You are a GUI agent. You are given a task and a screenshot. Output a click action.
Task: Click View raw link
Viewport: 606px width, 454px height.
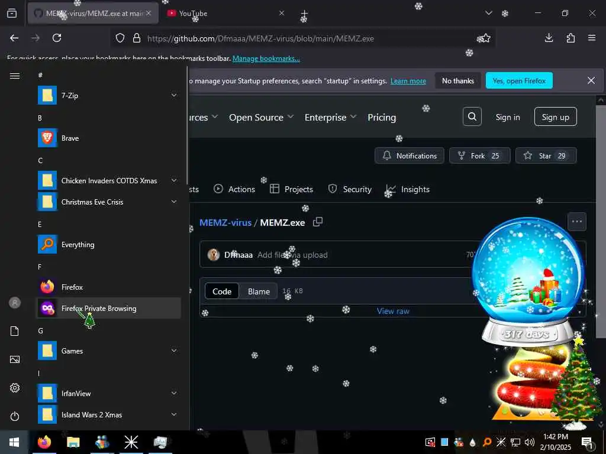393,311
